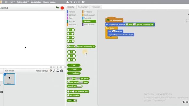Screen dimensions: 189x106
Task: Select the shrink sprite tool
Action: [x=79, y=2]
